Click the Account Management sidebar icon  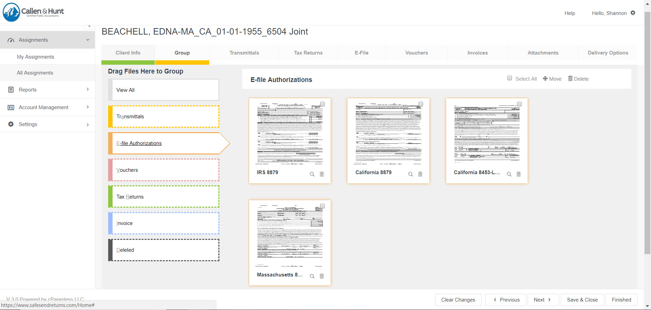[x=11, y=107]
